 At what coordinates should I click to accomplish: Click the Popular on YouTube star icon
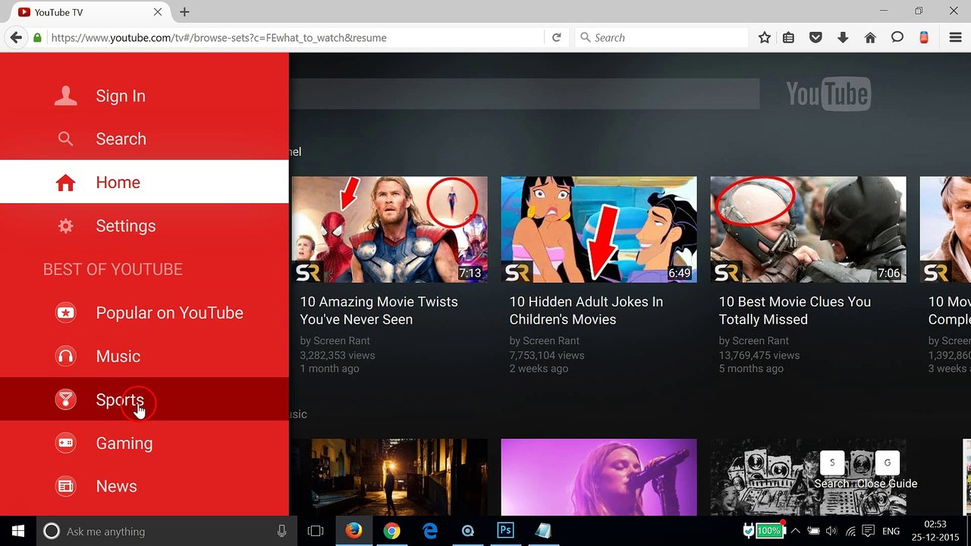point(66,312)
